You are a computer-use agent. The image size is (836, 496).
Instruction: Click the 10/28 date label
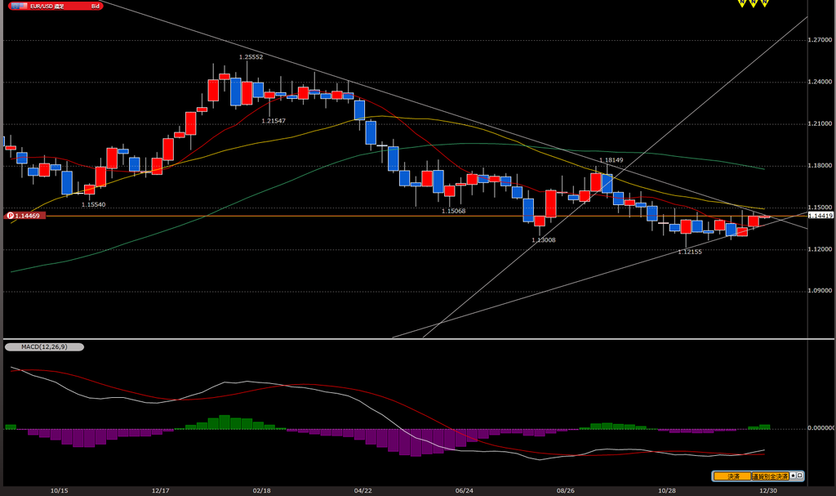pyautogui.click(x=667, y=490)
